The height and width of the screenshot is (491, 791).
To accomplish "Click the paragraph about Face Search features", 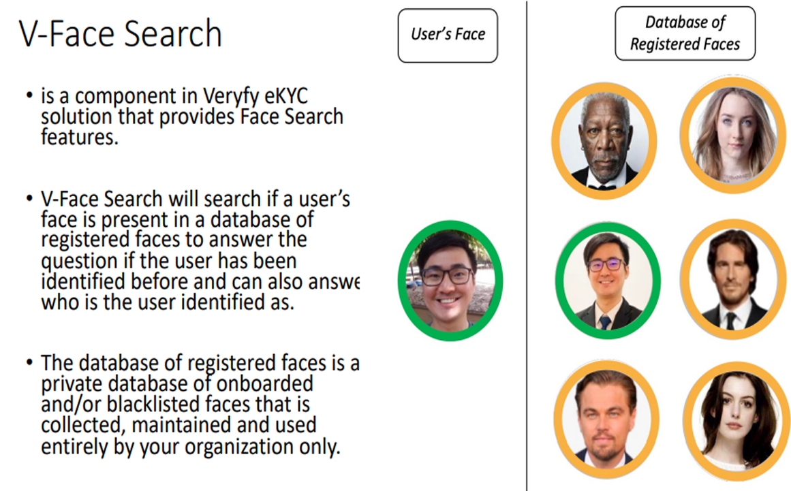I will (191, 116).
